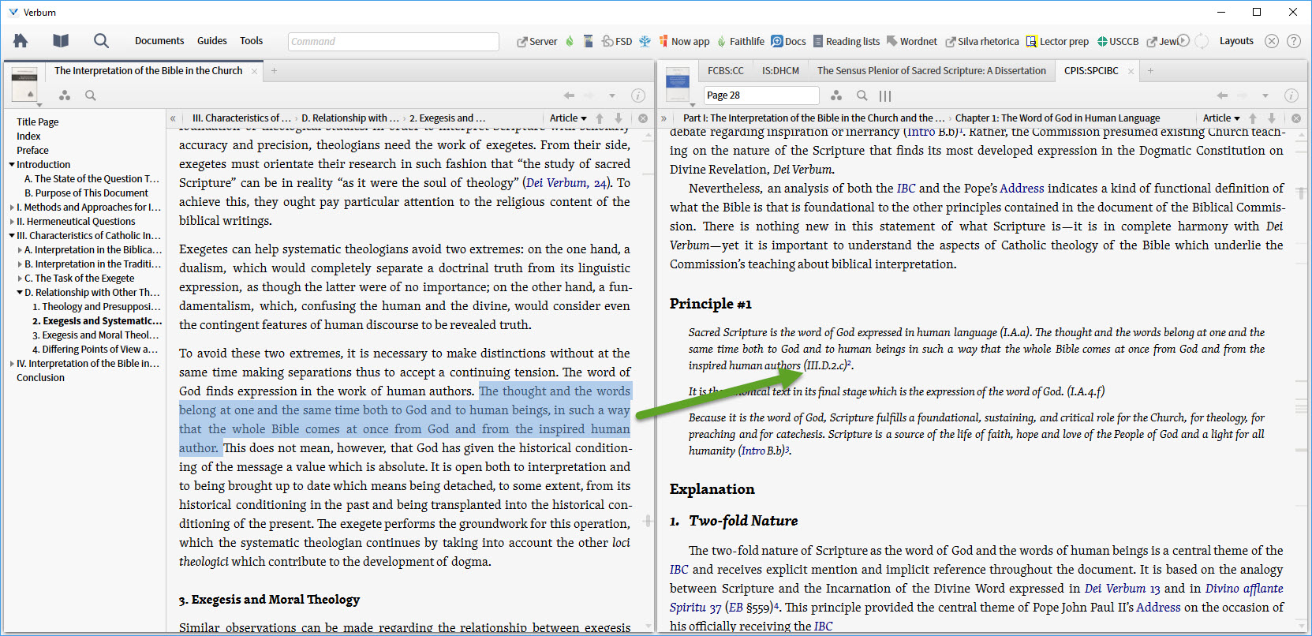This screenshot has width=1312, height=636.
Task: Click the FSD shortcut
Action: (x=617, y=42)
